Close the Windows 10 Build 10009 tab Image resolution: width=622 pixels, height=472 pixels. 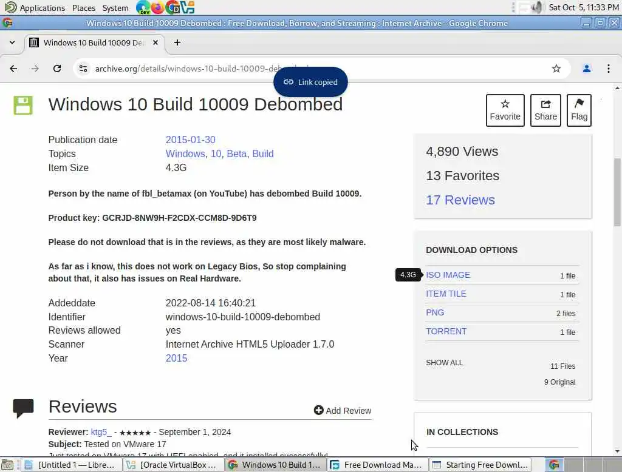155,42
